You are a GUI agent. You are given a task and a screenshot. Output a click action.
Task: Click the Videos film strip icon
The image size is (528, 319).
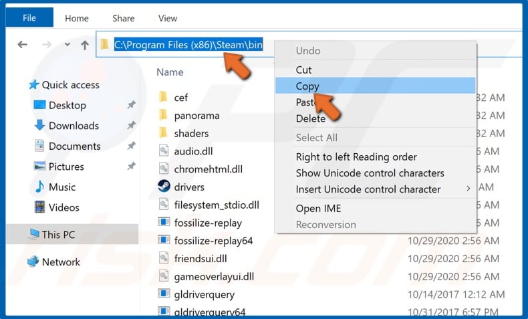39,207
